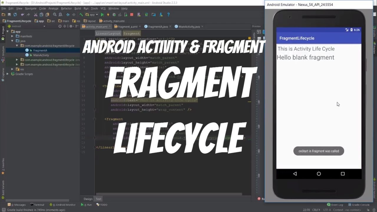Run the app with green play icon
Image resolution: width=377 pixels, height=212 pixels.
[x=102, y=14]
